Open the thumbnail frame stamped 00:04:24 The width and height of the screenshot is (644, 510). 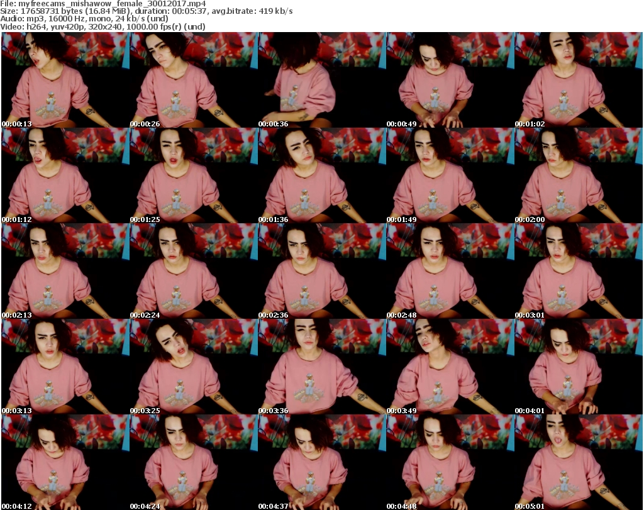pyautogui.click(x=194, y=462)
